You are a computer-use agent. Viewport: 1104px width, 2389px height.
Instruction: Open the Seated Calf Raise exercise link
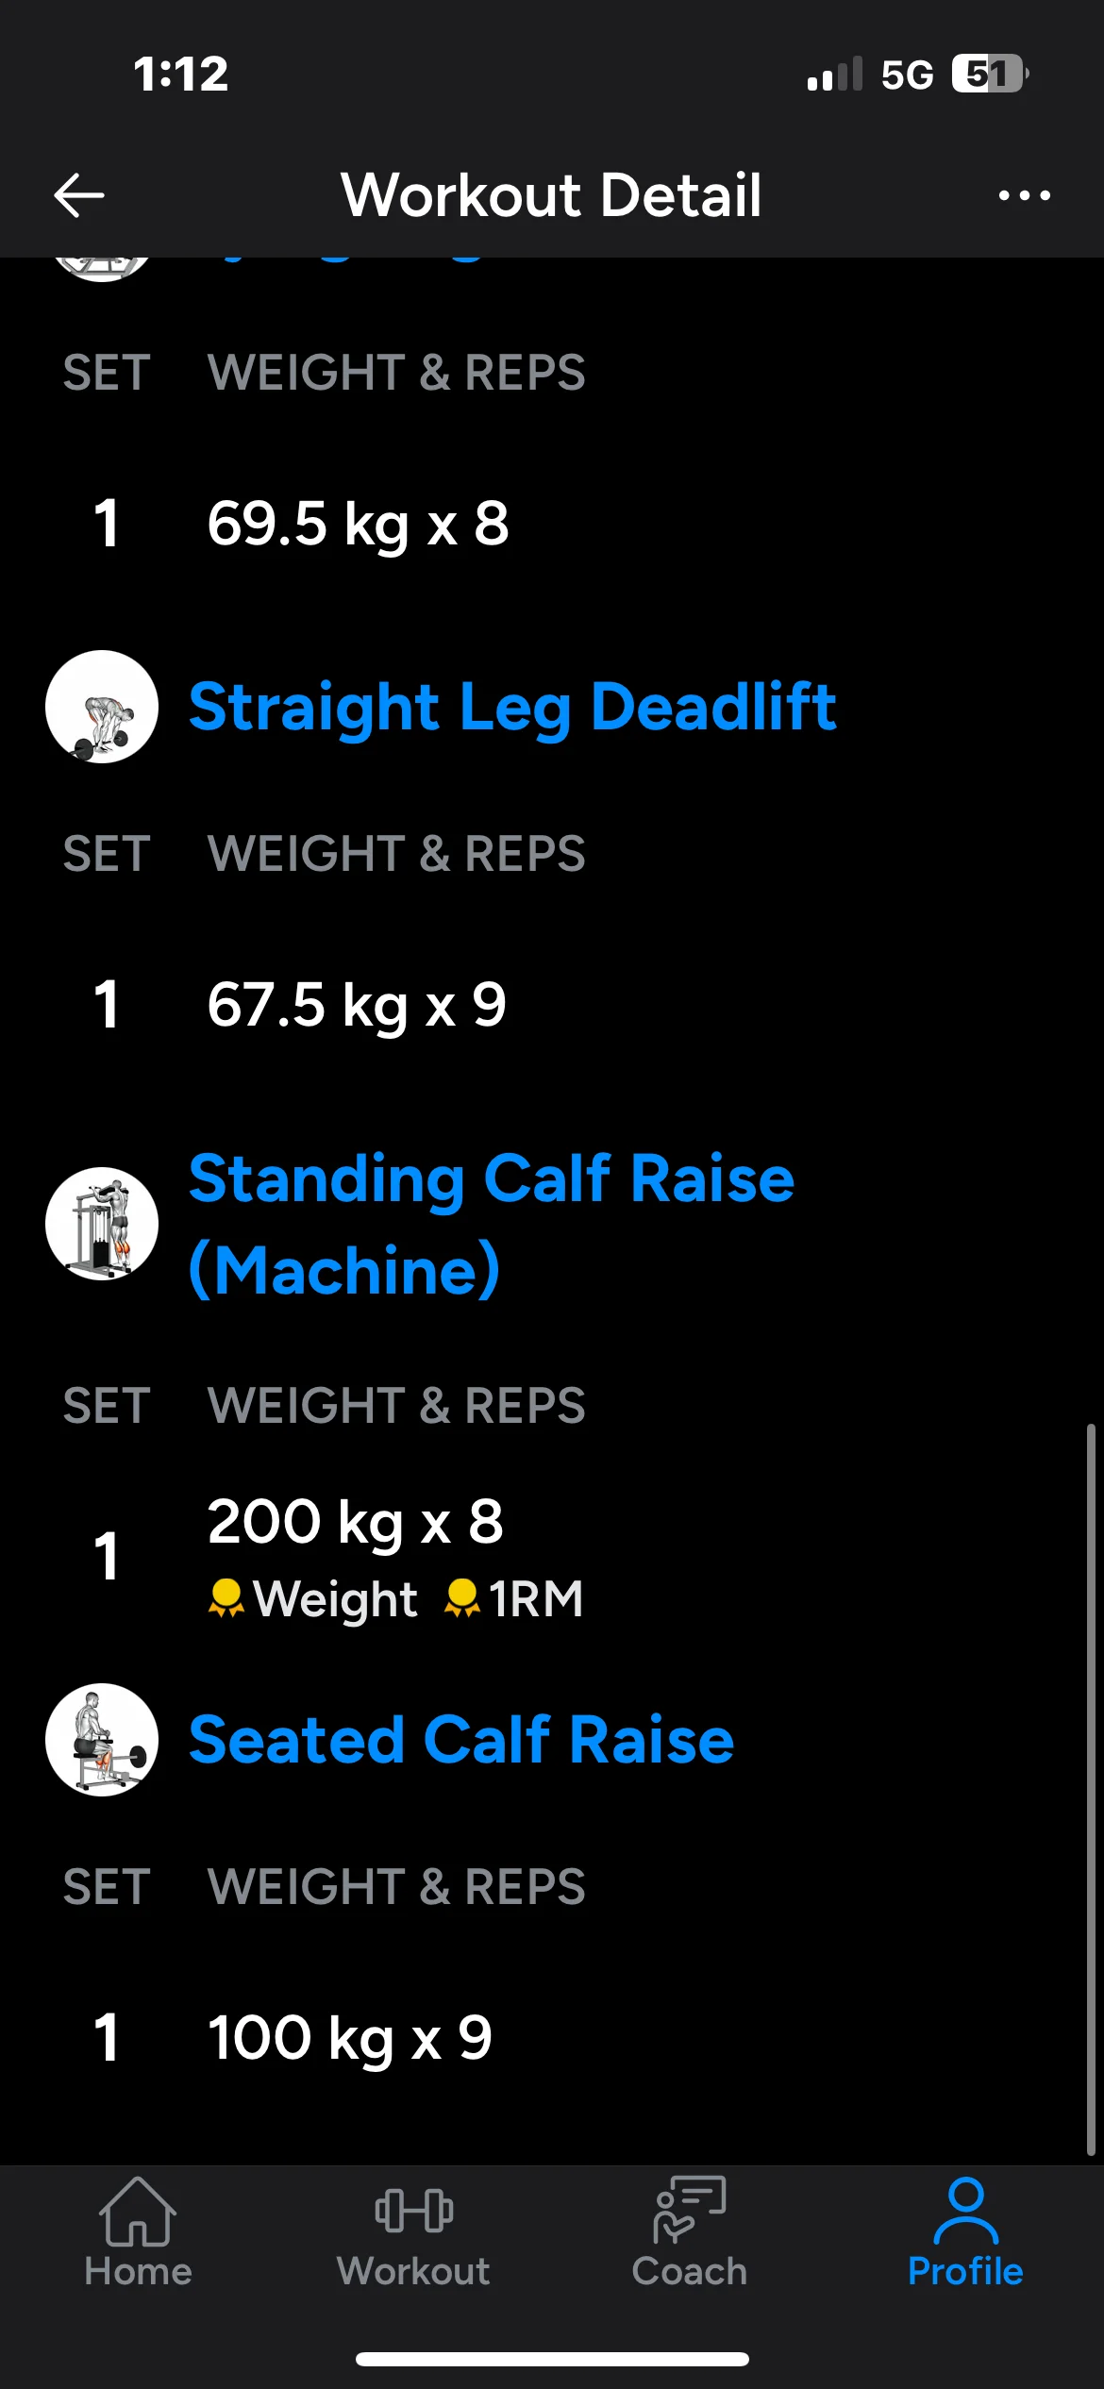click(461, 1739)
